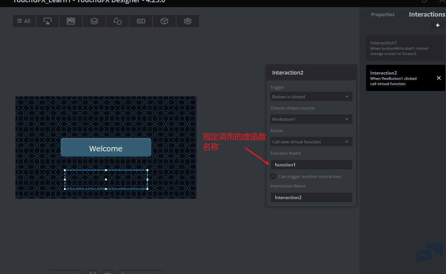Enable 'Can trigger another interaction' checkbox
The image size is (446, 274).
tap(273, 176)
